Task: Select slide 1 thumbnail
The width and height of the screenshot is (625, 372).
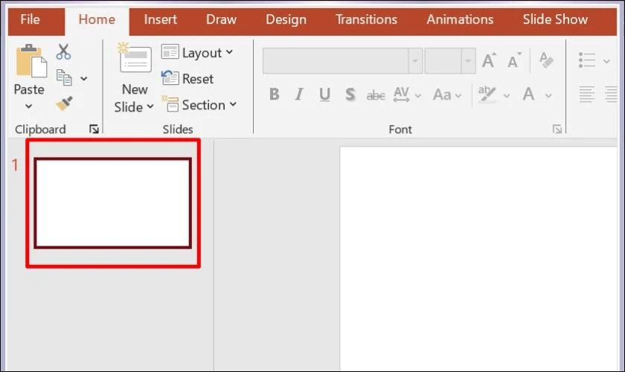Action: [113, 203]
